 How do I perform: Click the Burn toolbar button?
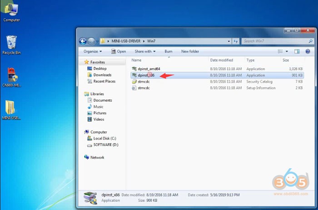(x=169, y=51)
